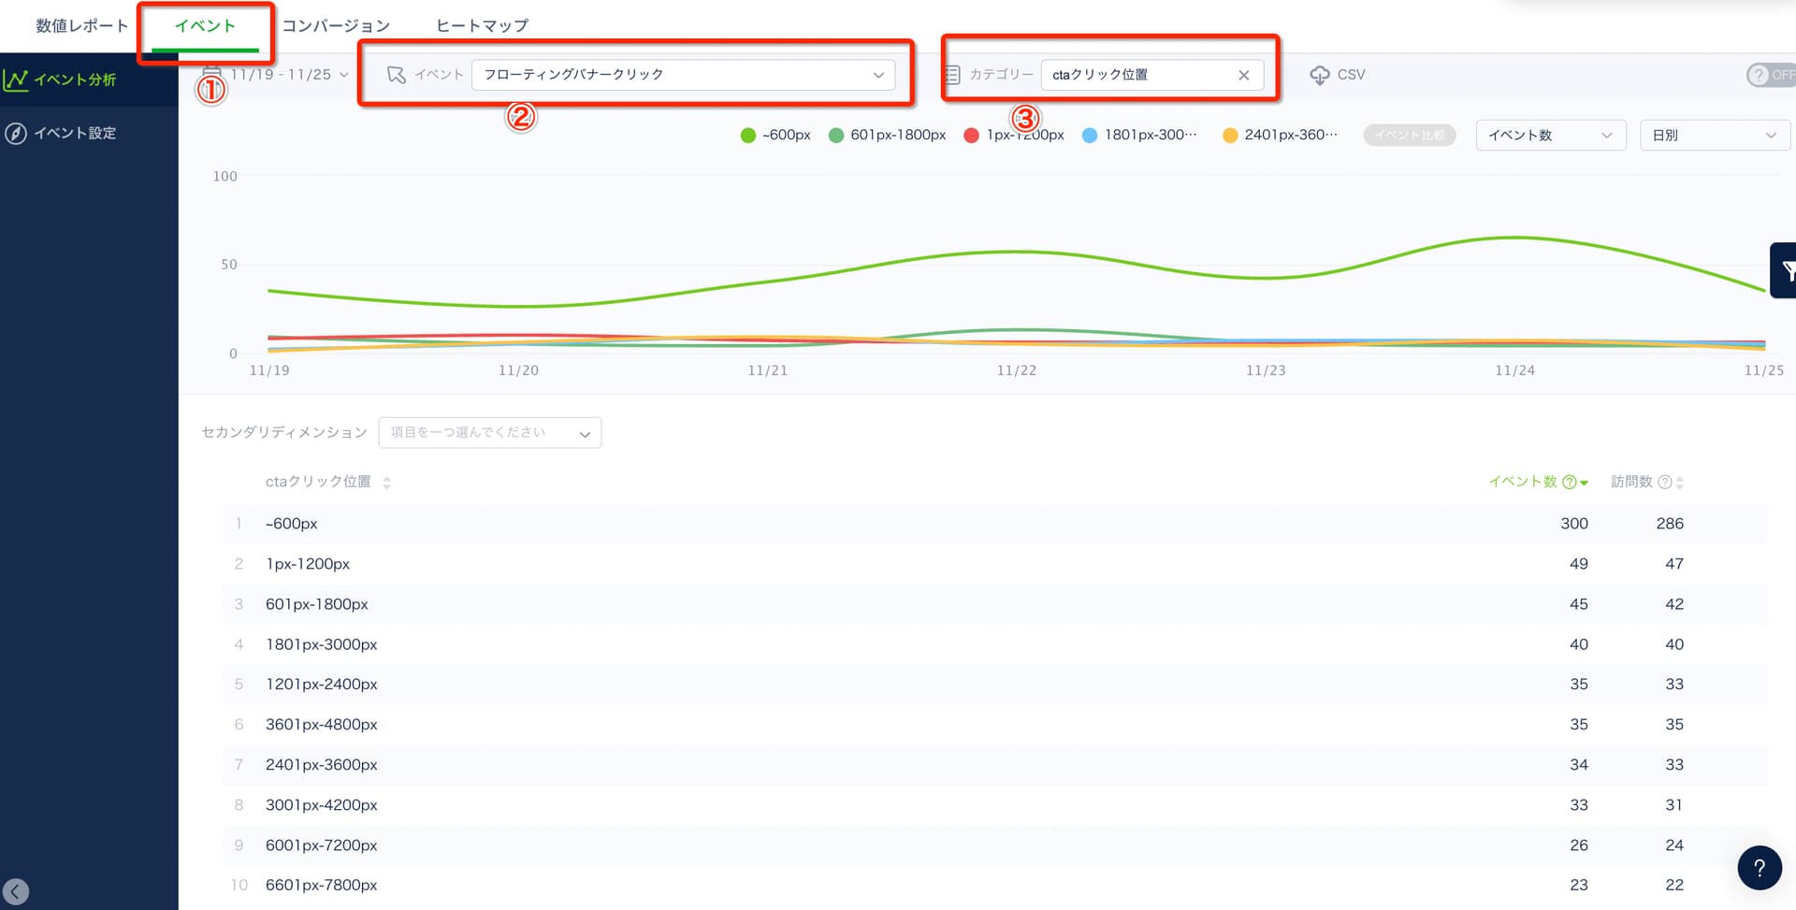
Task: Open the 日別 period dropdown
Action: (x=1714, y=136)
